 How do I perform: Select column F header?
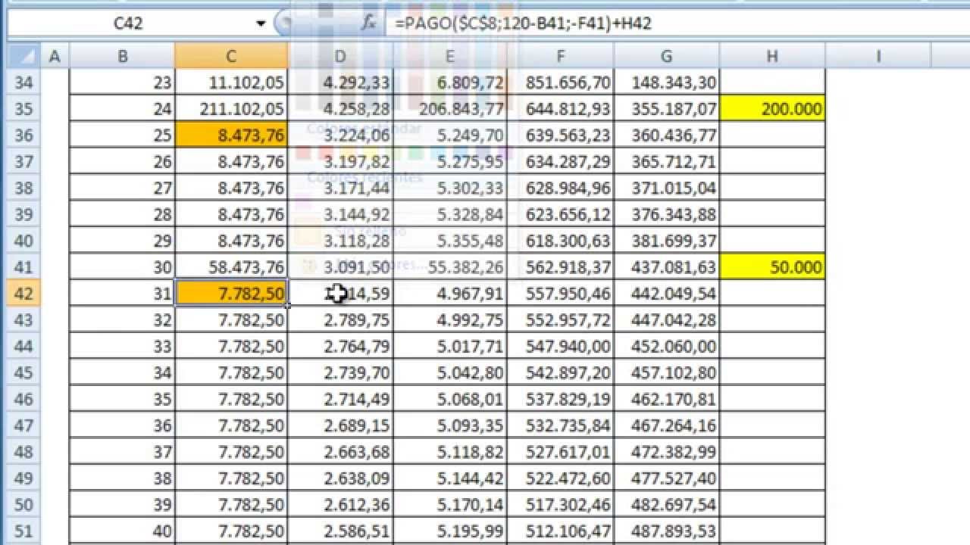[561, 56]
